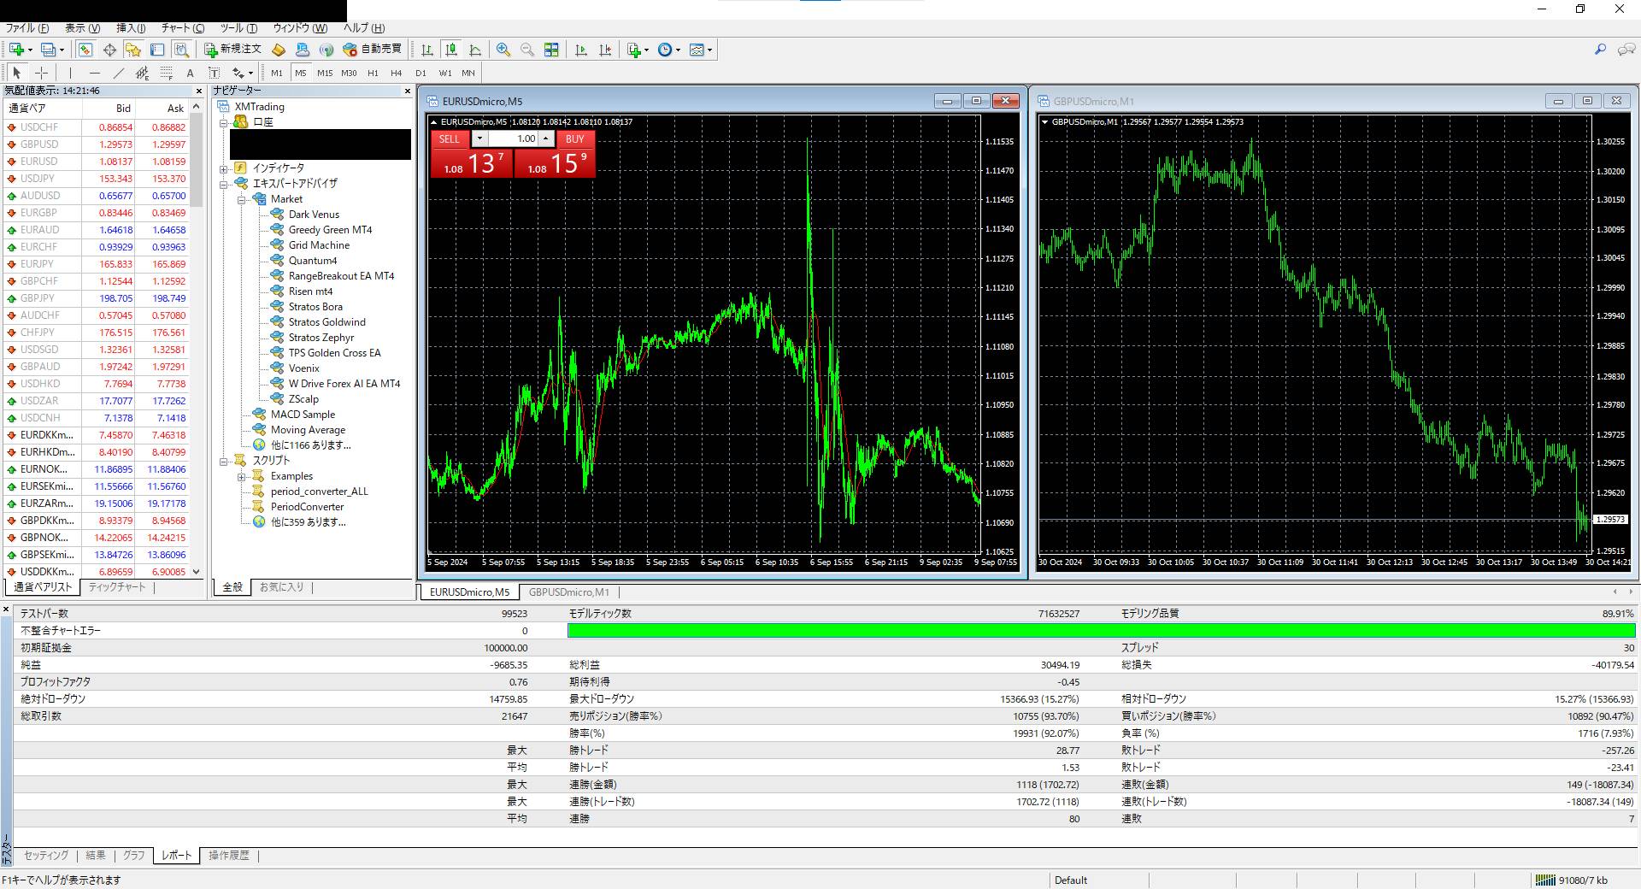Open lot size dropdown in one-click panel
The image size is (1641, 889).
[479, 138]
